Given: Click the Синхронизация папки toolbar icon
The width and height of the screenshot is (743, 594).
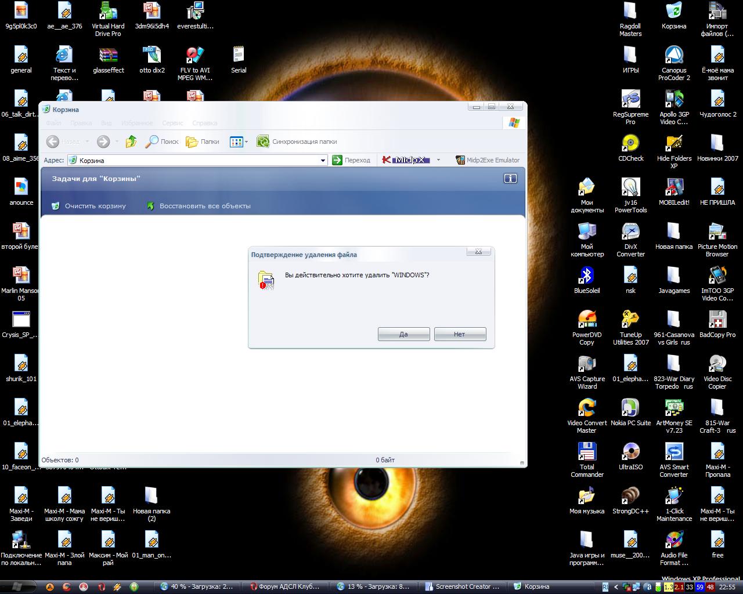Looking at the screenshot, I should 263,142.
